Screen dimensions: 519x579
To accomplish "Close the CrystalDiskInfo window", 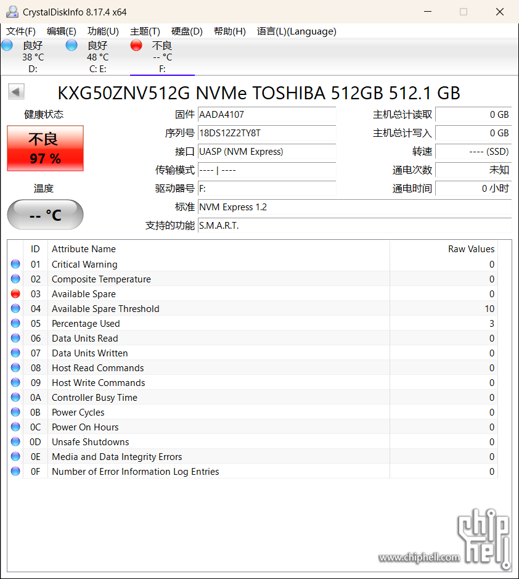I will 500,12.
